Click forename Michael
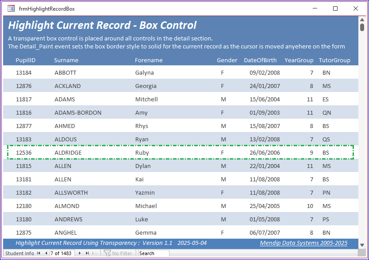Screen dimensions: 369x260 pos(146,206)
